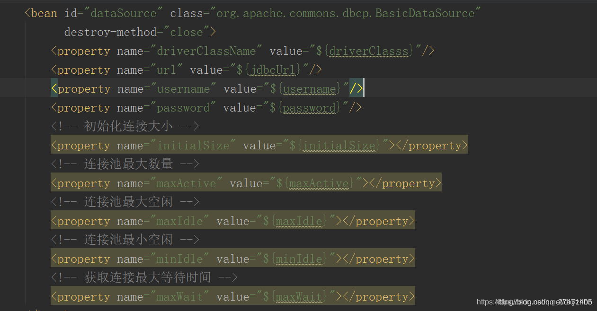The image size is (597, 311).
Task: Click the ${minIdle} placeholder value
Action: coord(295,259)
